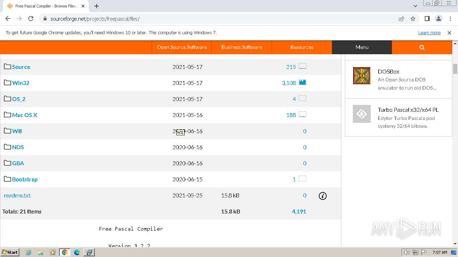The width and height of the screenshot is (458, 257).
Task: Click the OS_2 folder icon
Action: [8, 99]
